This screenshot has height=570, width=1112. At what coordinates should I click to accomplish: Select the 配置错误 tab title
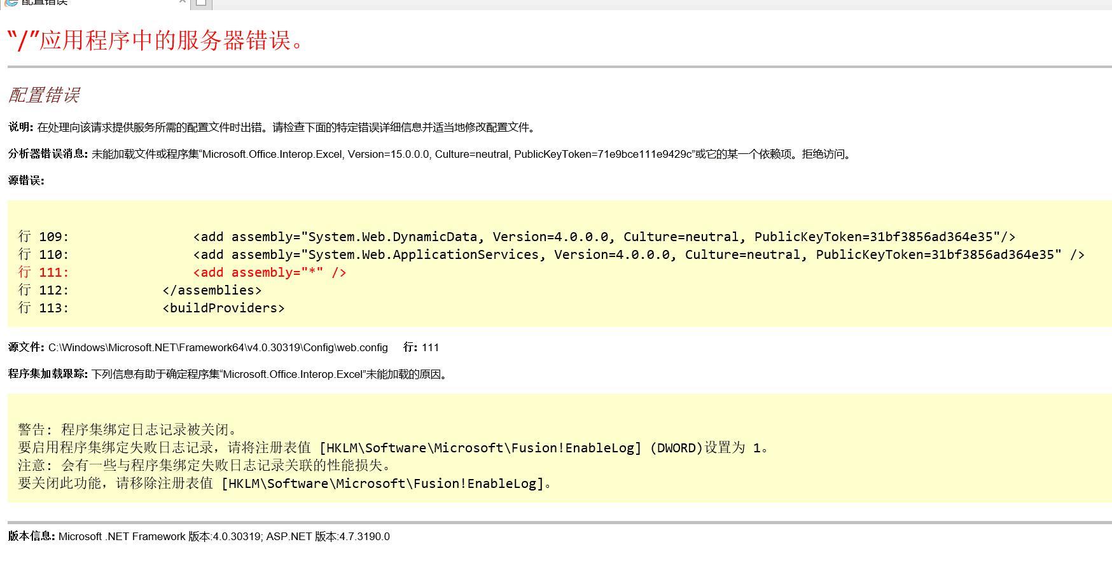coord(45,2)
